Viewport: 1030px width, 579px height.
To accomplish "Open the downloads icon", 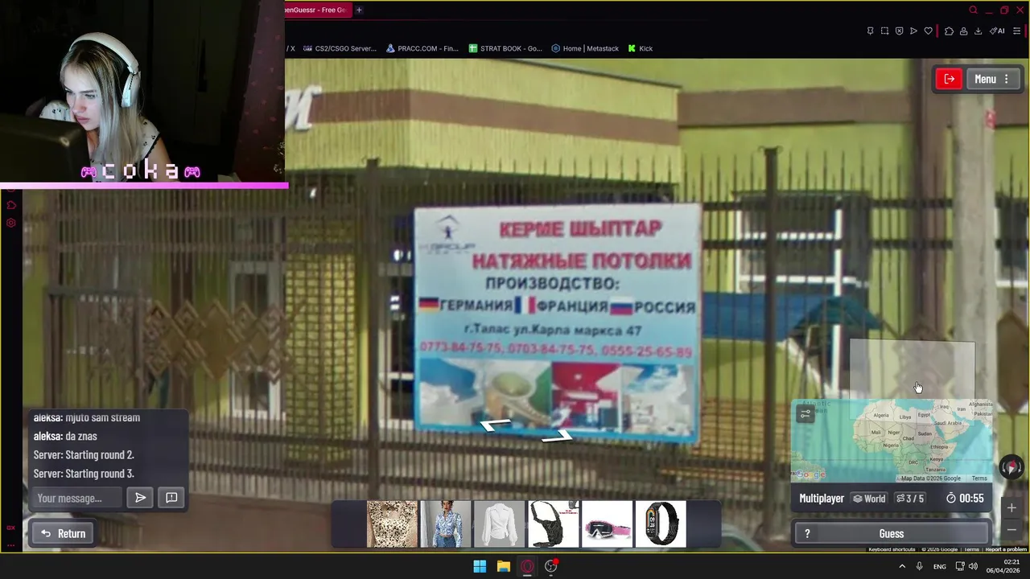I will click(978, 31).
